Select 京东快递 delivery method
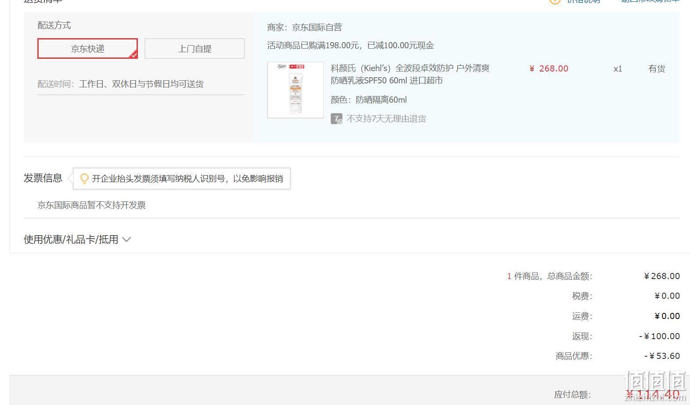 click(87, 48)
